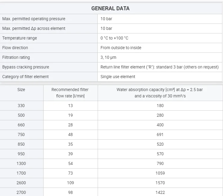Select the Temperature range value cell

[x=114, y=38]
